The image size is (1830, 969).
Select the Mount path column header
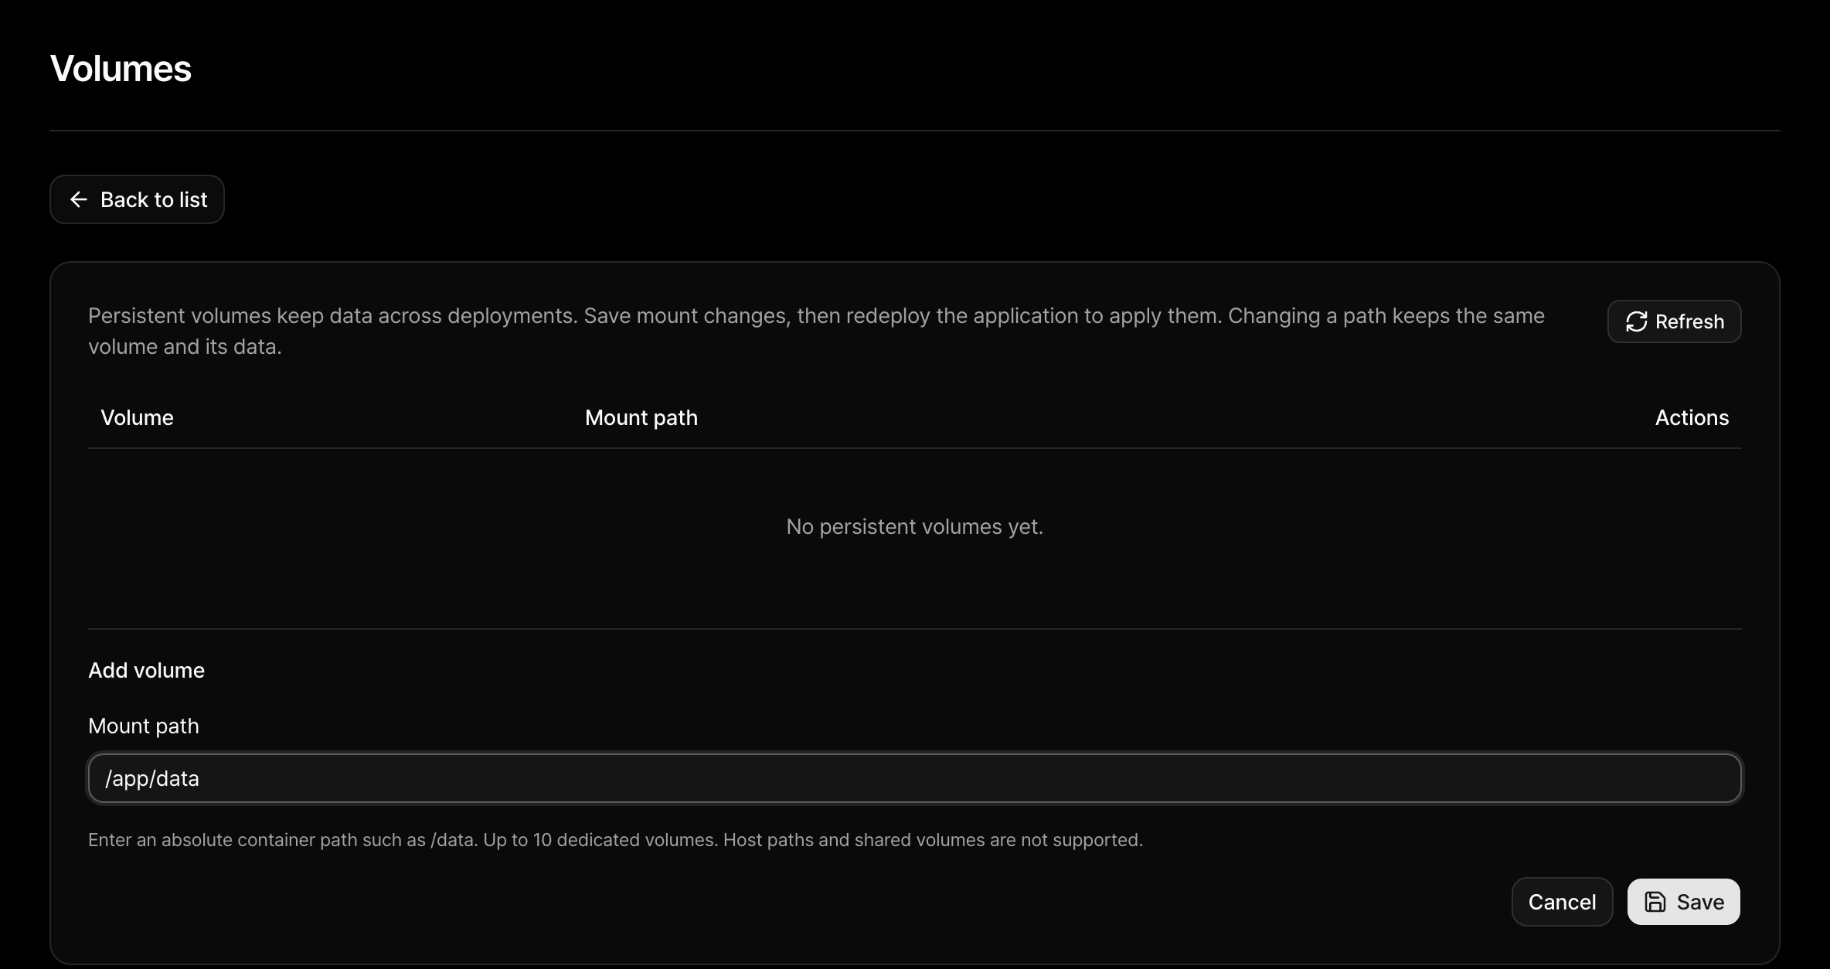pos(641,418)
